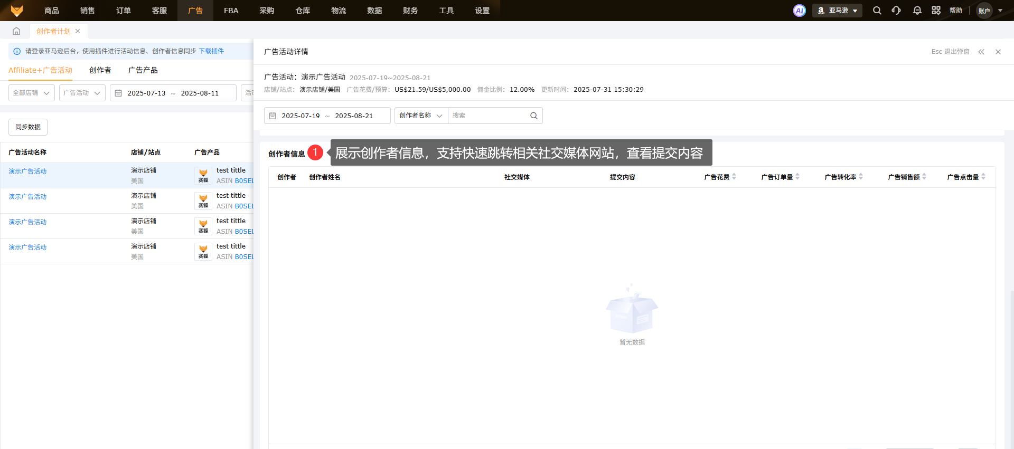This screenshot has width=1014, height=449.
Task: Open the 销售 menu
Action: click(88, 11)
